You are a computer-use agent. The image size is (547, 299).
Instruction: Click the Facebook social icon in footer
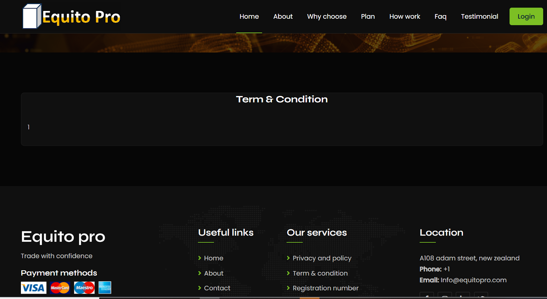coord(427,296)
